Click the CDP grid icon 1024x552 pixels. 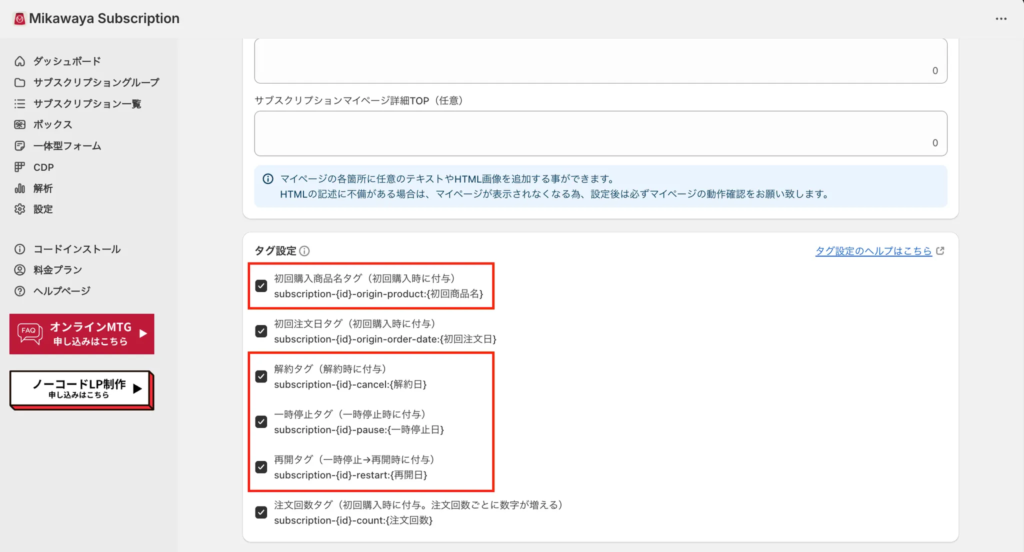pos(19,167)
